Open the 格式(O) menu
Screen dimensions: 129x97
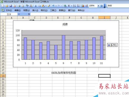(x=44, y=10)
